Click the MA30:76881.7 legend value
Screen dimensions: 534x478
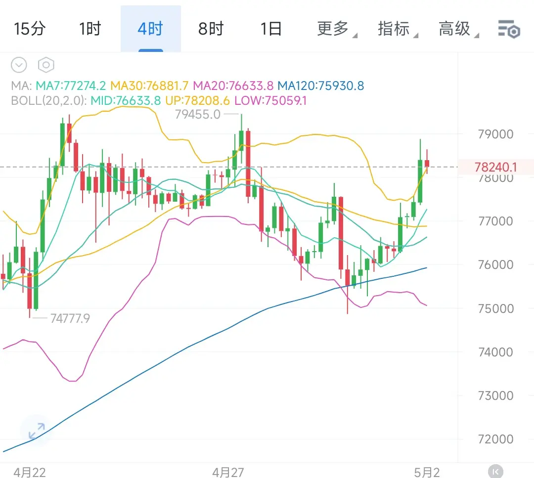(x=149, y=86)
